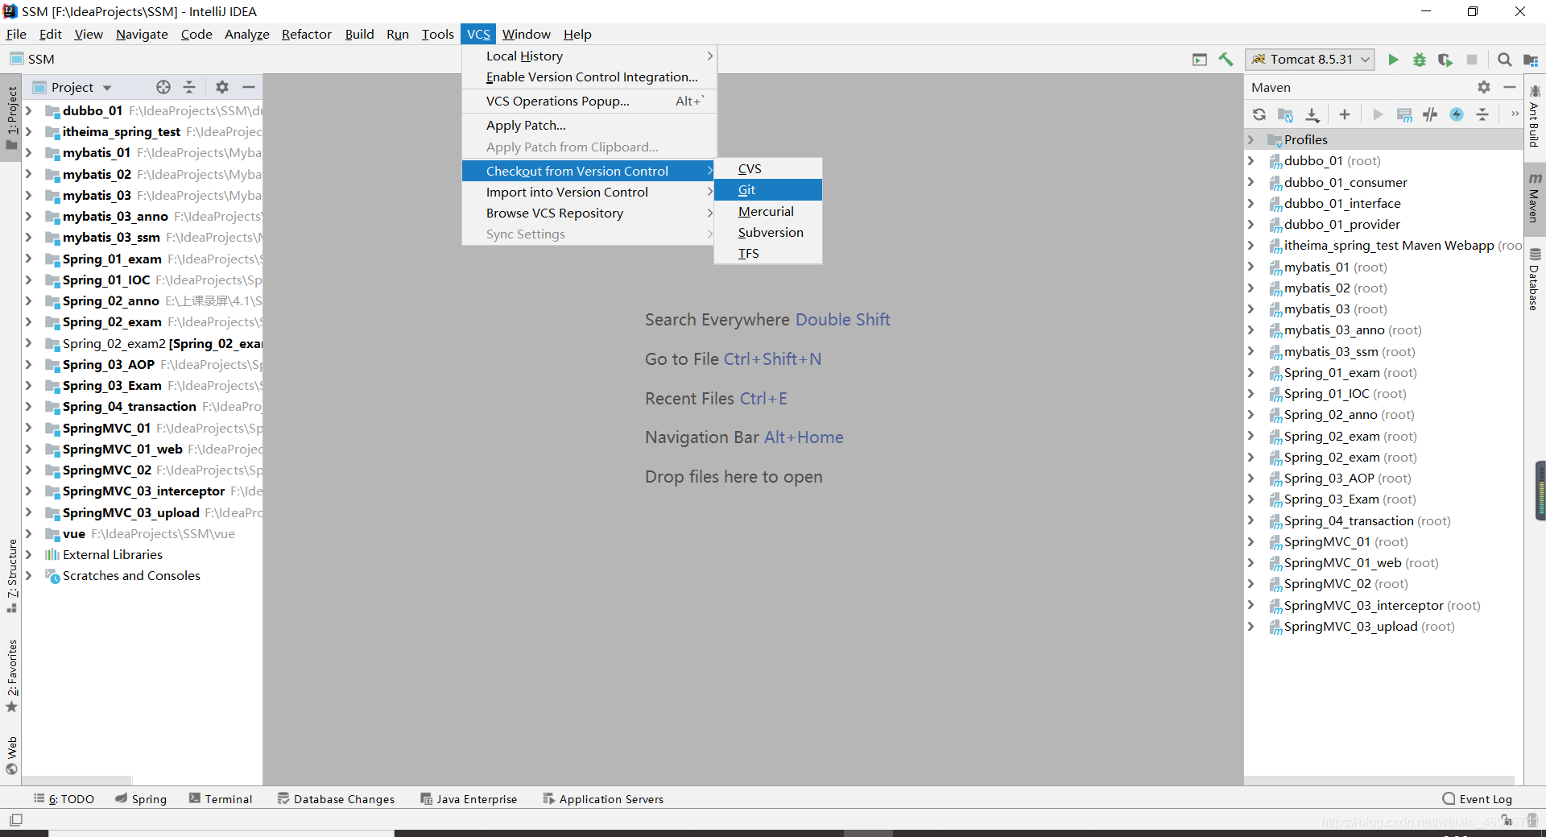Toggle Maven Skip Tests mode icon
Image resolution: width=1546 pixels, height=837 pixels.
(1430, 114)
